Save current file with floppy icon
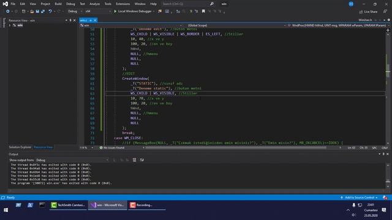Image resolution: width=392 pixels, height=220 pixels. point(37,12)
